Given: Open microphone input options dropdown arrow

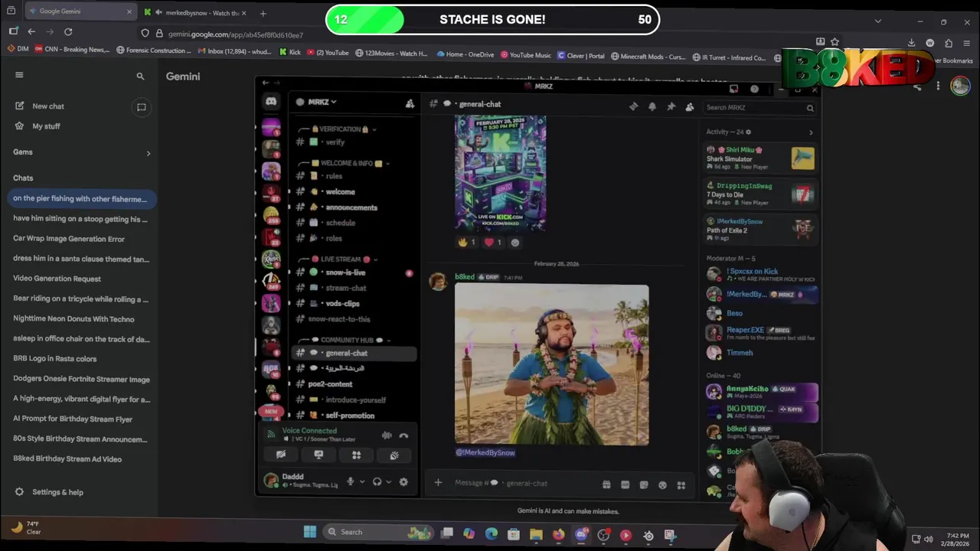Looking at the screenshot, I should (x=361, y=482).
